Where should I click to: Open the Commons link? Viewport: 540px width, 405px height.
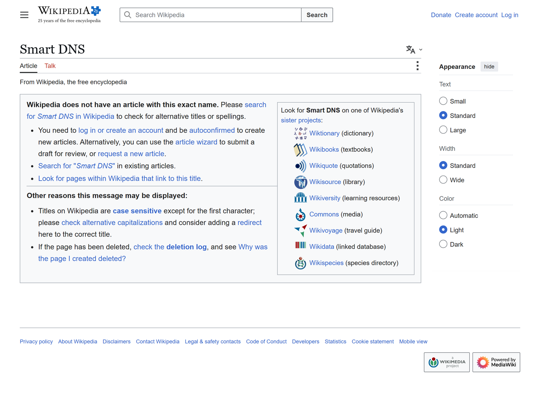point(324,214)
